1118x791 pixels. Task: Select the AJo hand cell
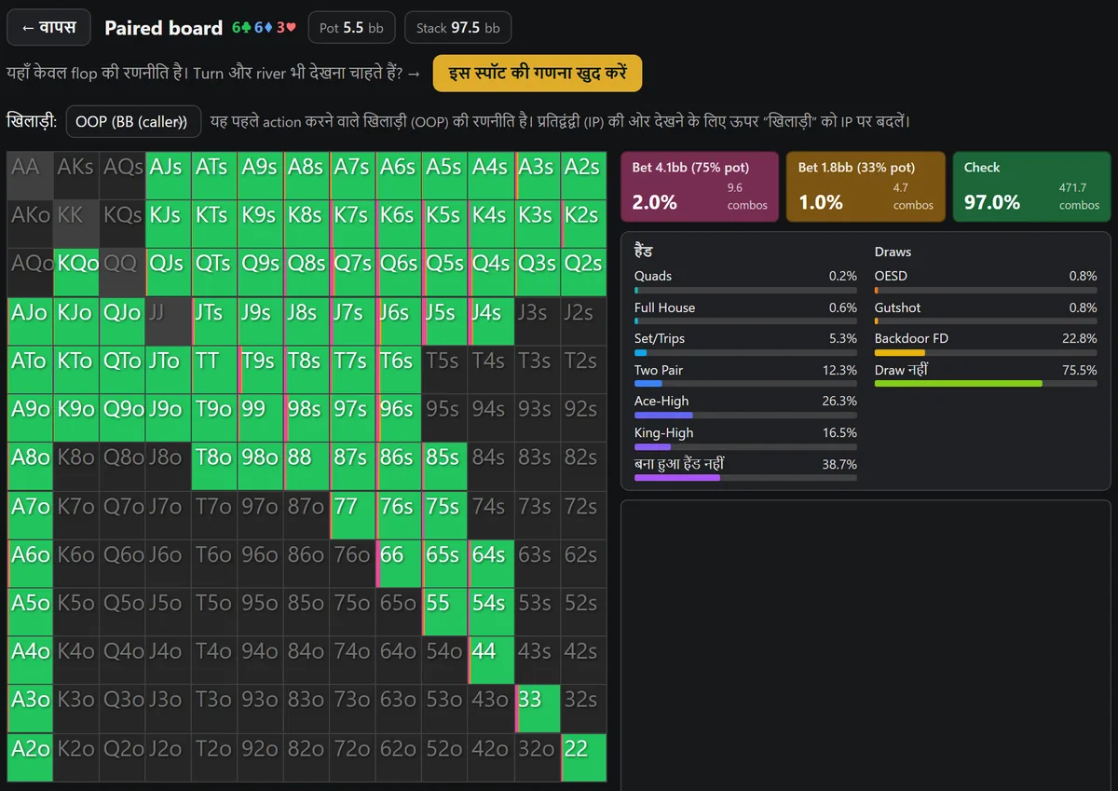[30, 320]
